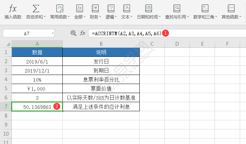
Task: Select row 5 header
Action: point(6,79)
